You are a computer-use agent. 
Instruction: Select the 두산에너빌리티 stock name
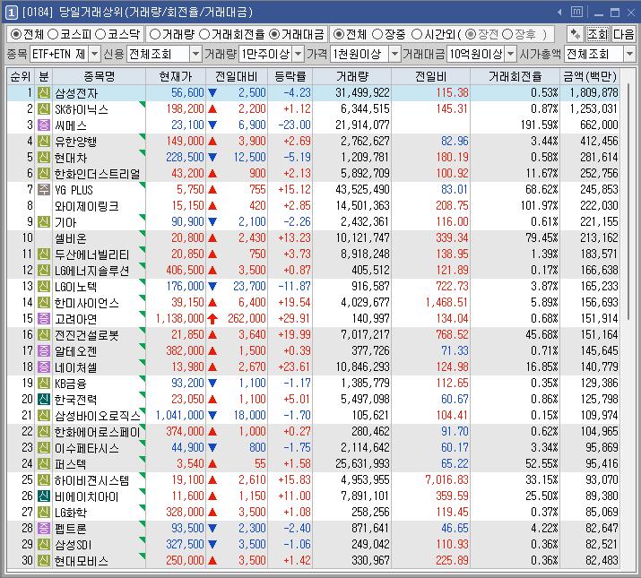point(92,254)
